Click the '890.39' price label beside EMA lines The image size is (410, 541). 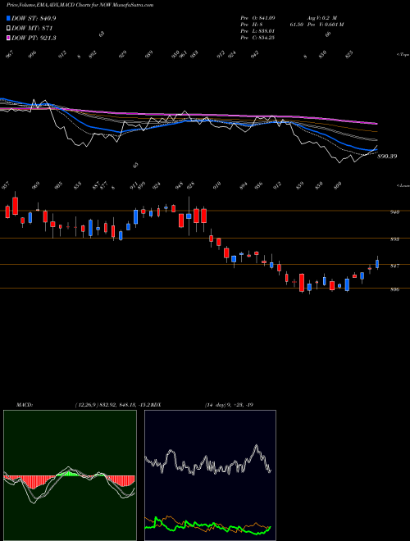pyautogui.click(x=387, y=157)
